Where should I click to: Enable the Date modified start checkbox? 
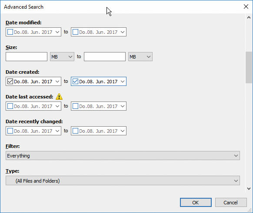[10, 32]
